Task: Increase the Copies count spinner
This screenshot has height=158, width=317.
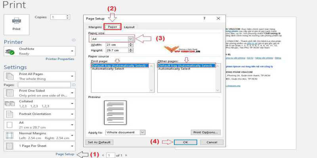Action: (x=67, y=16)
